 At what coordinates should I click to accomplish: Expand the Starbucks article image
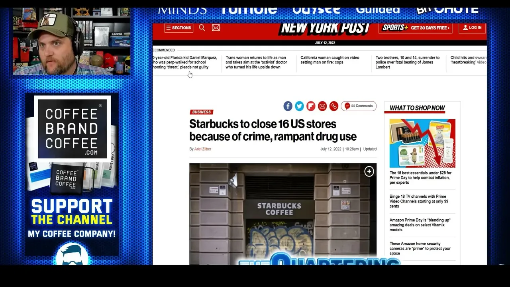point(369,171)
